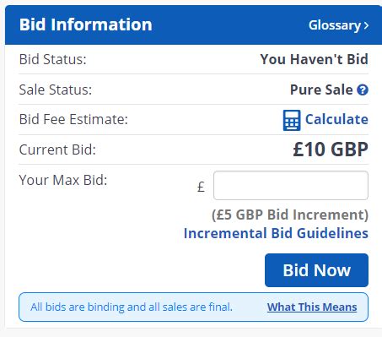Click the Current Bid label
Image resolution: width=382 pixels, height=337 pixels.
point(57,149)
